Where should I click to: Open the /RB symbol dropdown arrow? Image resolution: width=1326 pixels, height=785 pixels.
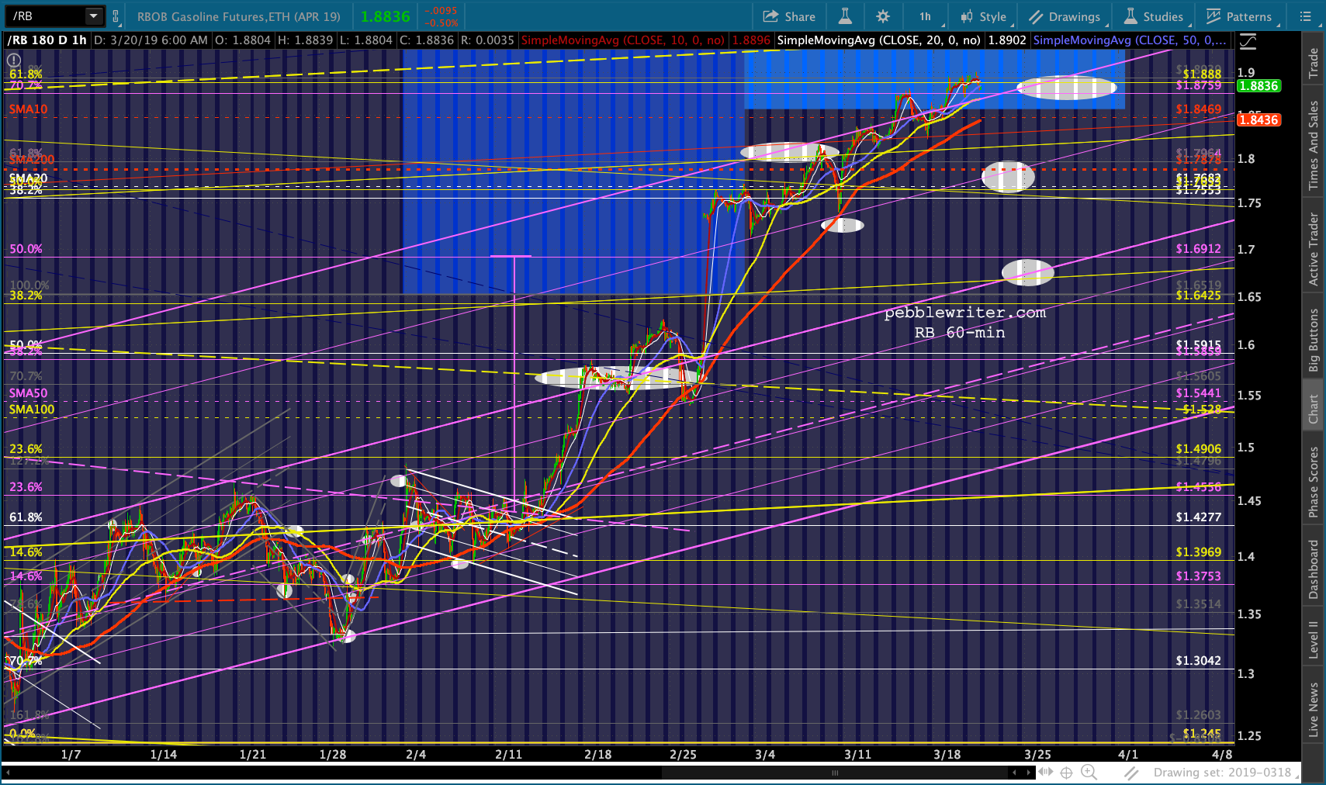click(94, 16)
